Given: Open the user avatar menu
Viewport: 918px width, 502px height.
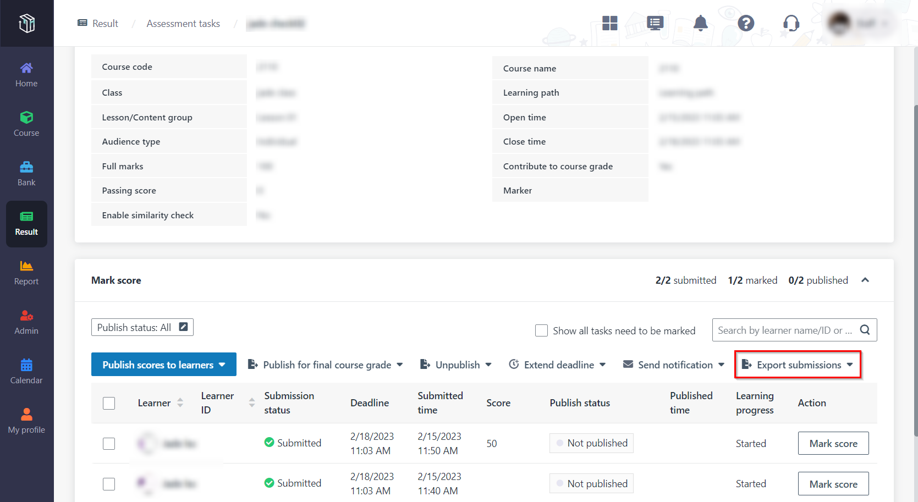Looking at the screenshot, I should (859, 23).
